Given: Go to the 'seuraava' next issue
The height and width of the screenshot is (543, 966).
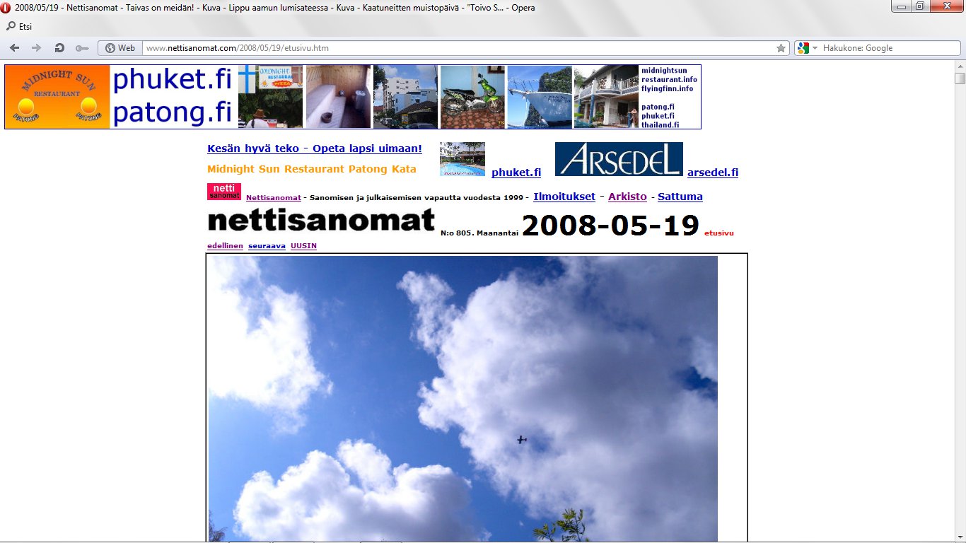Looking at the screenshot, I should click(x=267, y=245).
